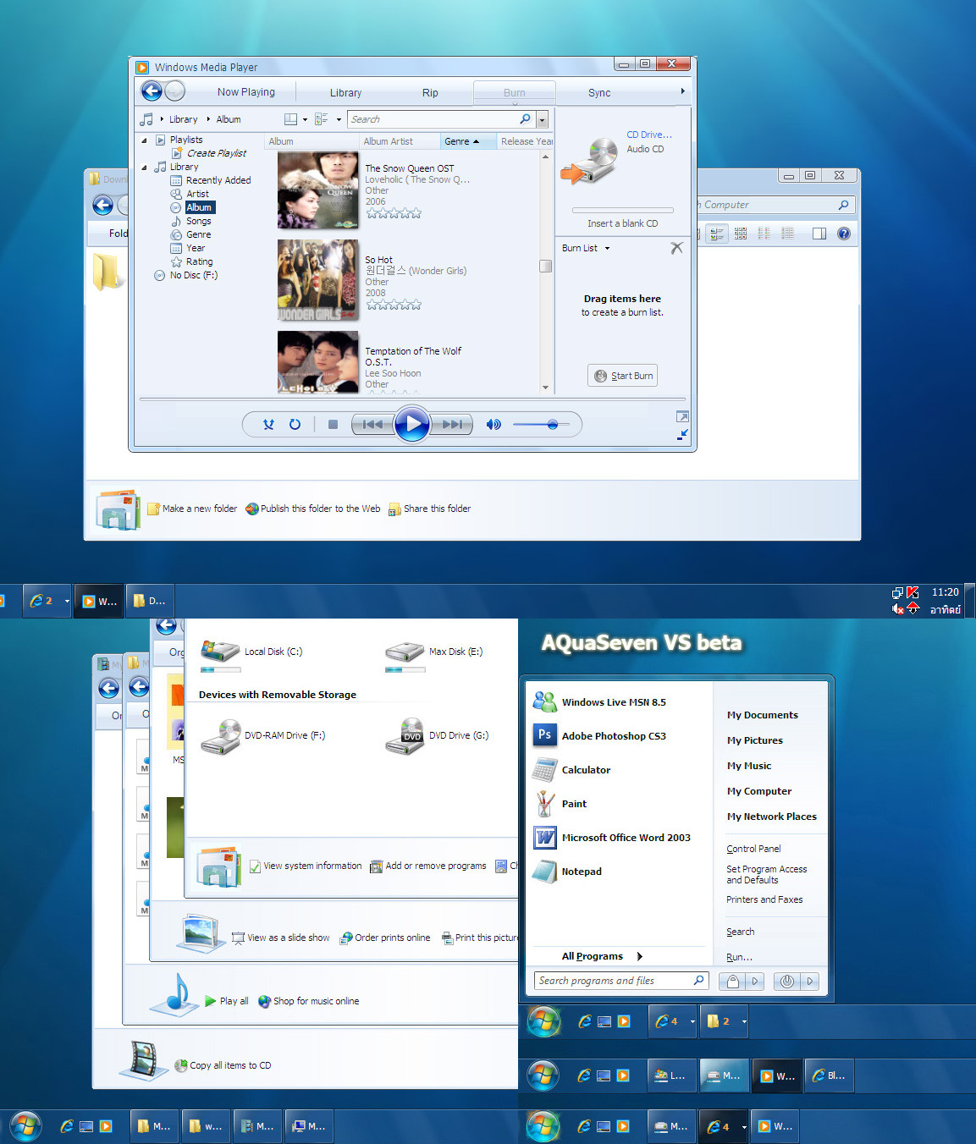Collapse the Playlists tree node
Screen dimensions: 976x1144
(144, 140)
